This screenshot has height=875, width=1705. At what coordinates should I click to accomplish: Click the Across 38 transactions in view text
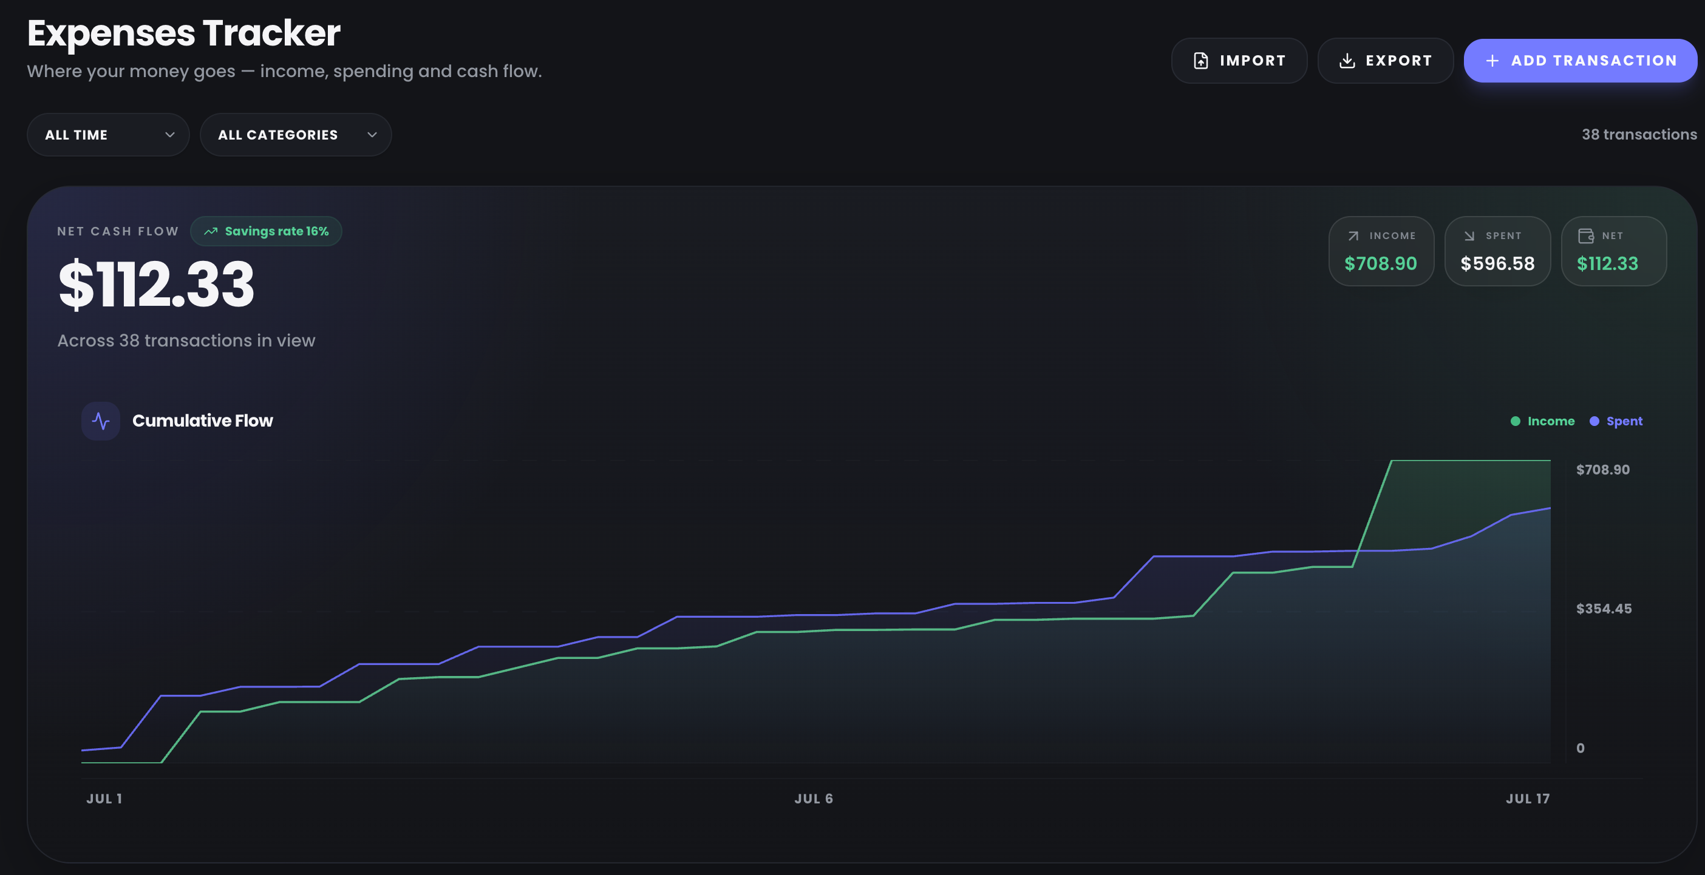186,340
